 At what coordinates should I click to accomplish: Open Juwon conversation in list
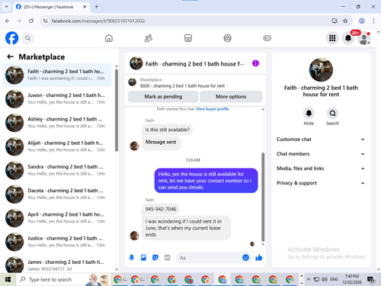click(x=57, y=98)
